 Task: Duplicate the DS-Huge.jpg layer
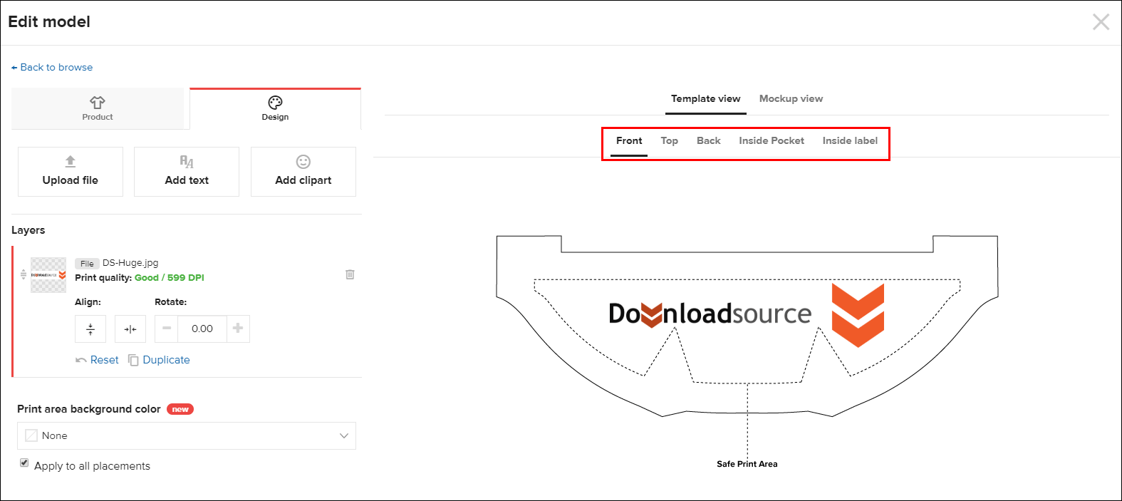[x=159, y=360]
